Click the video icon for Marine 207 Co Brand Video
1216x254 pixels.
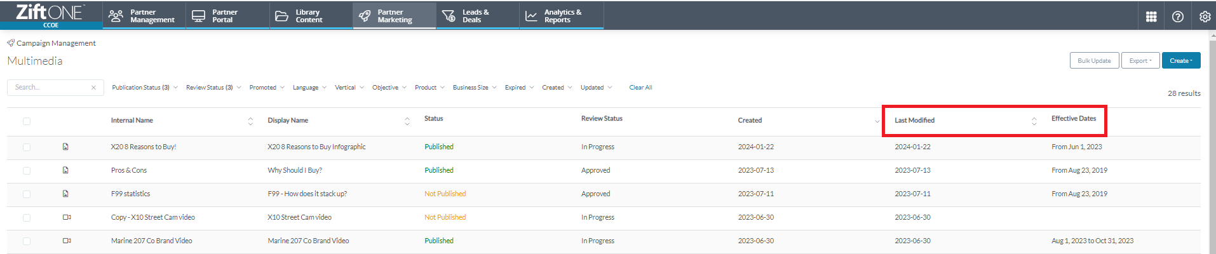(x=67, y=241)
